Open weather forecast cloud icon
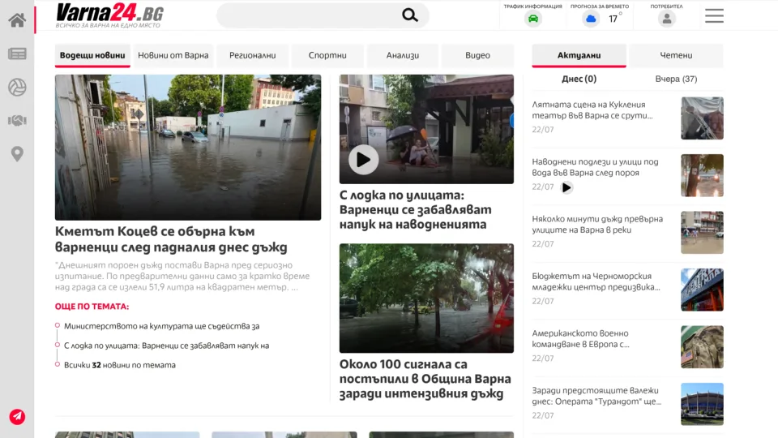 click(x=591, y=19)
